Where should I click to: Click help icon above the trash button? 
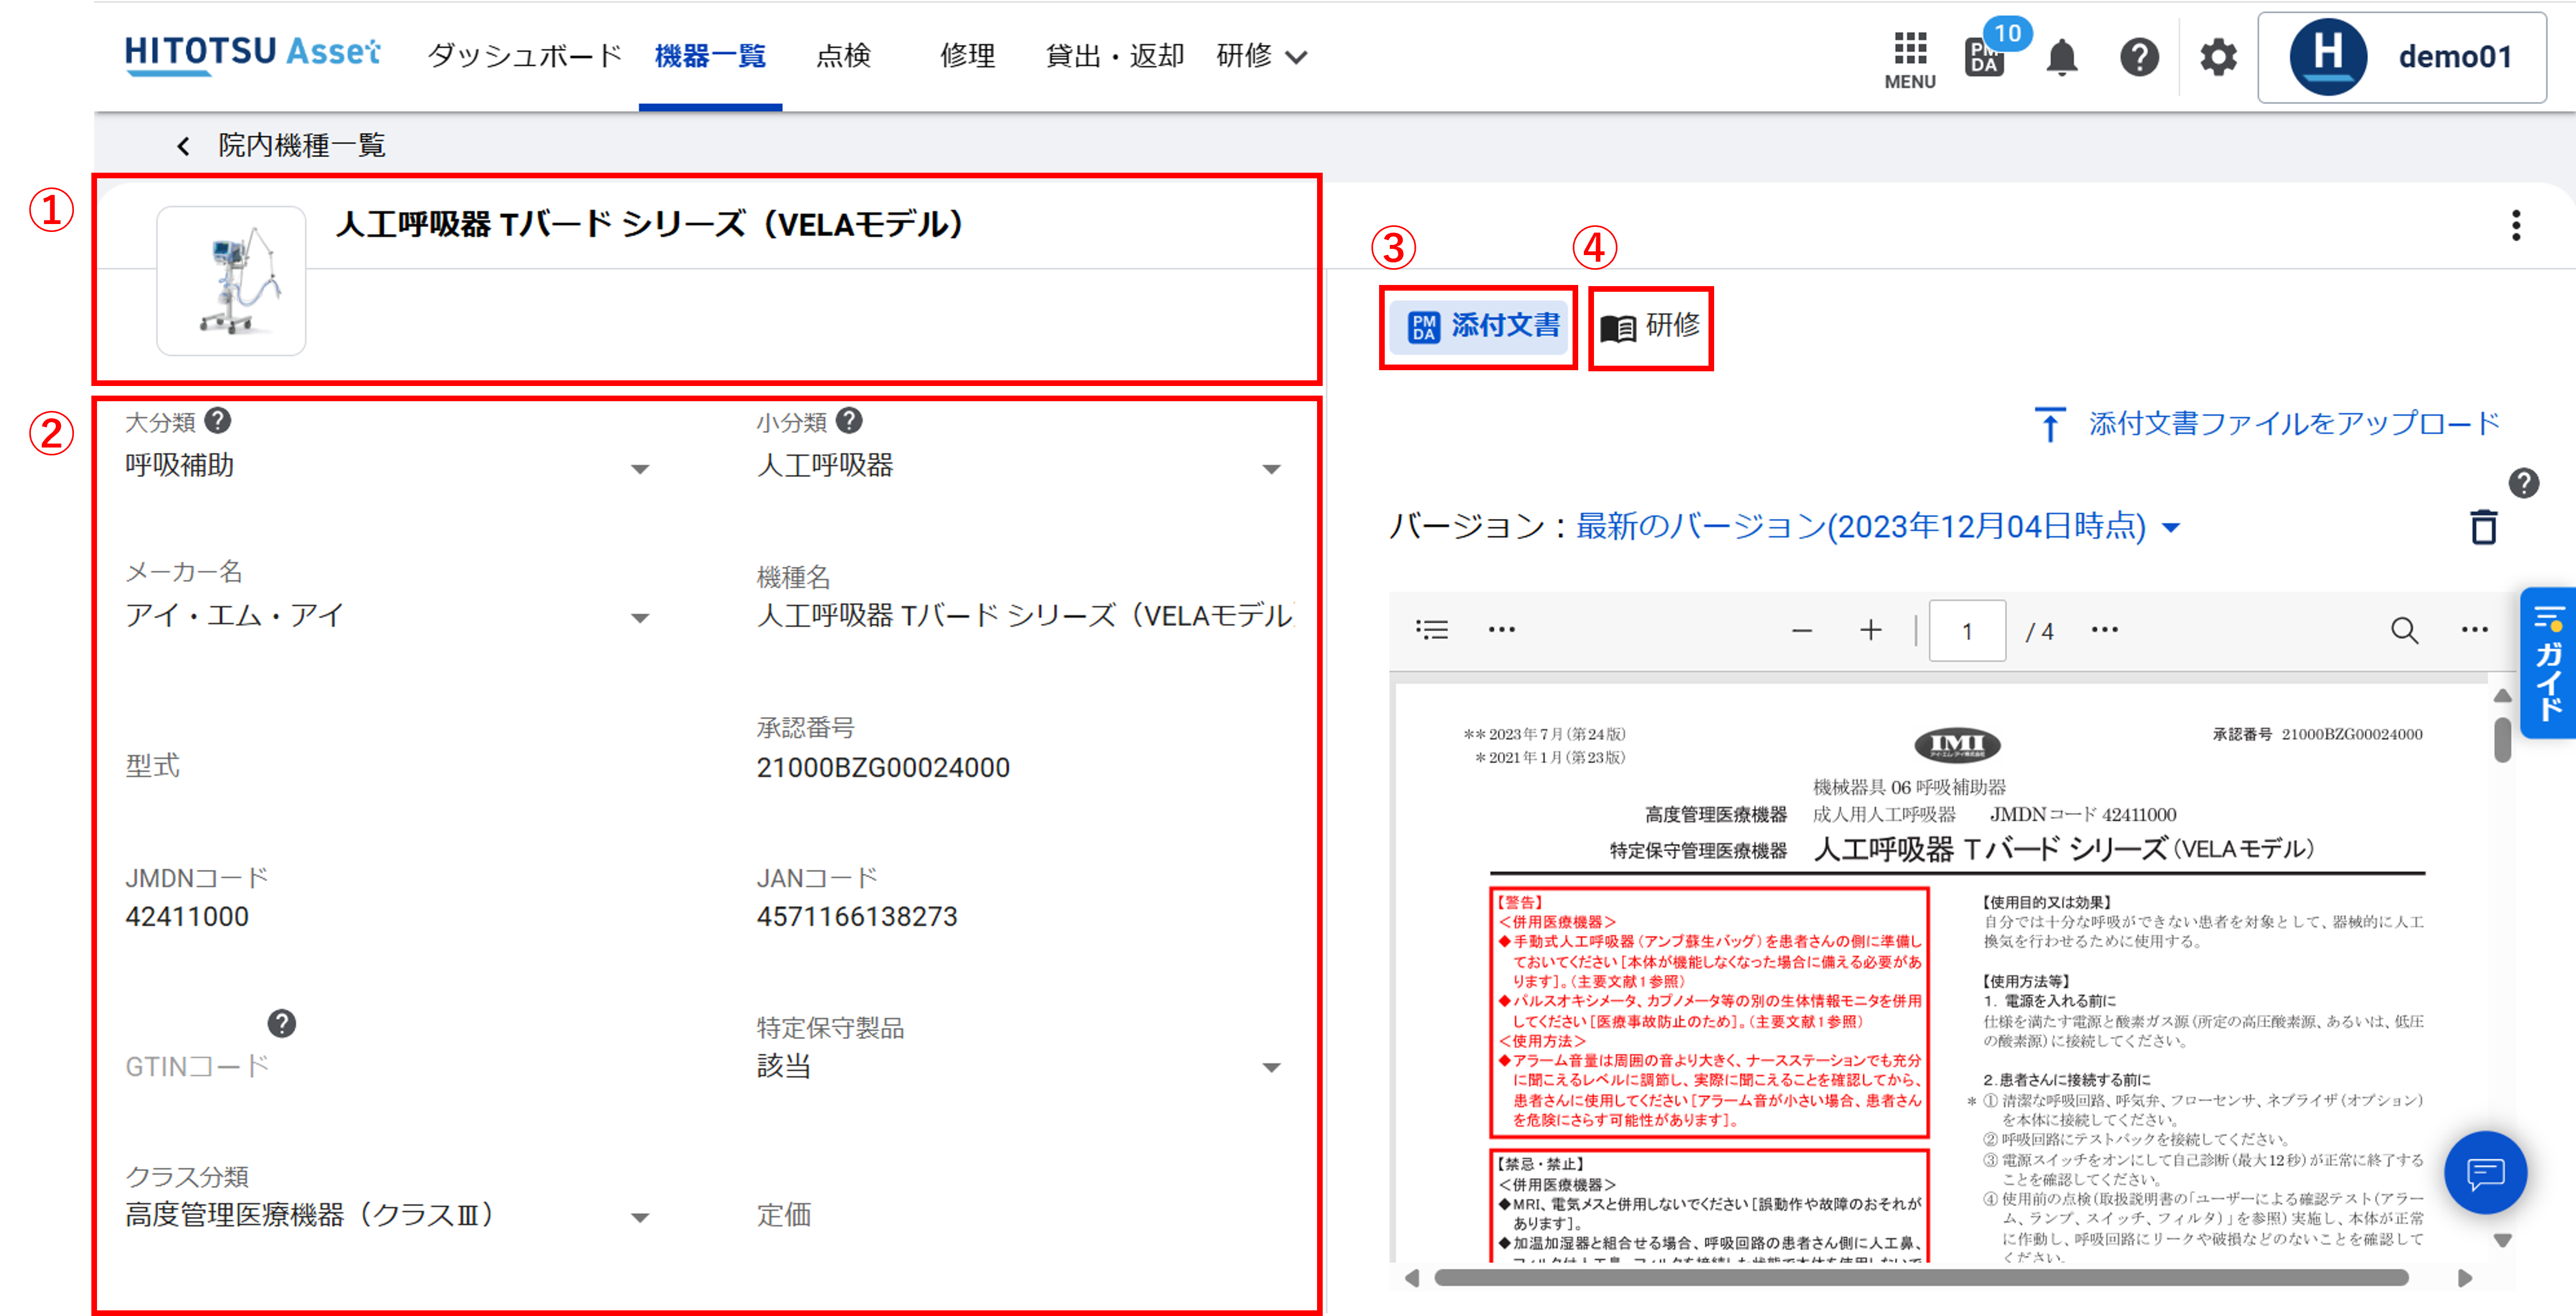point(2523,484)
